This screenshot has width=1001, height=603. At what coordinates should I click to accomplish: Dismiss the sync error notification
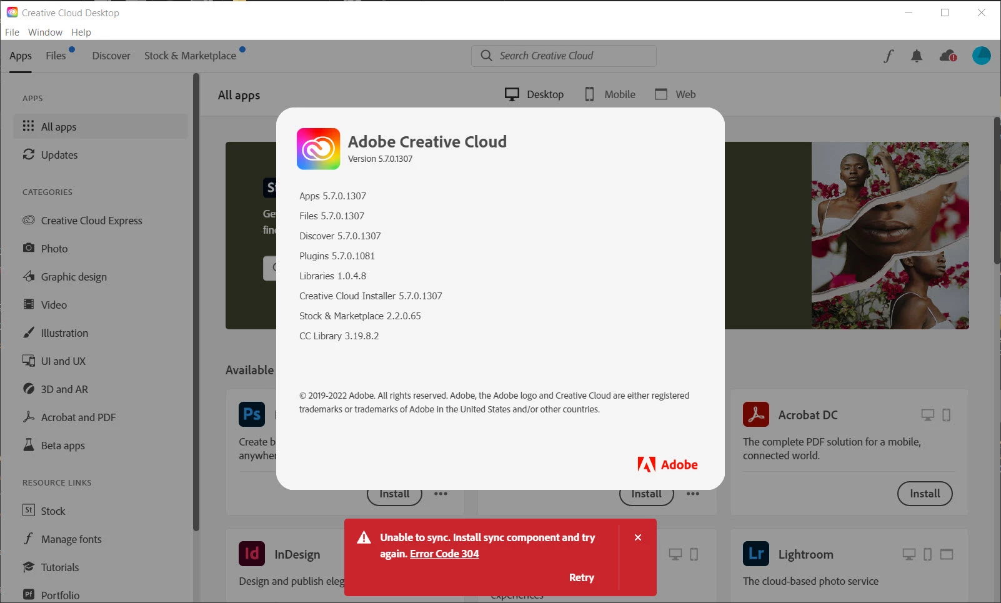[x=638, y=537]
